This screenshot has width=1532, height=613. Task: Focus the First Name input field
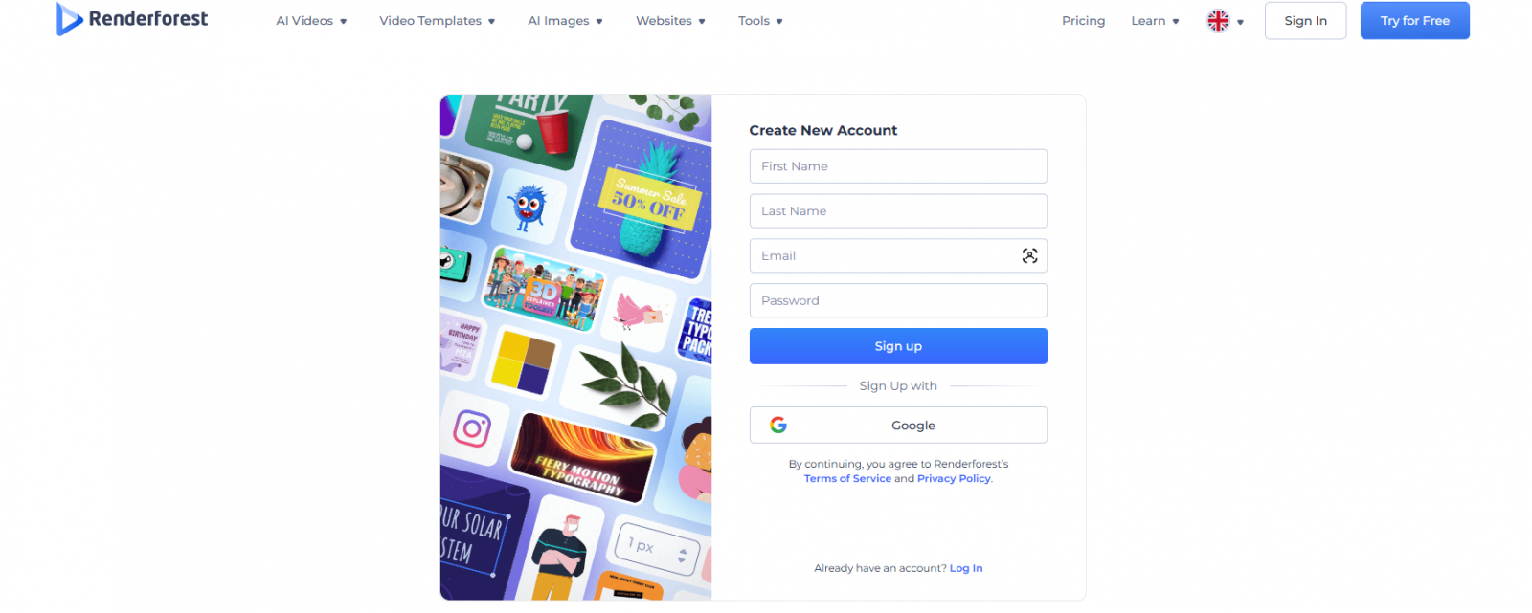click(x=898, y=166)
